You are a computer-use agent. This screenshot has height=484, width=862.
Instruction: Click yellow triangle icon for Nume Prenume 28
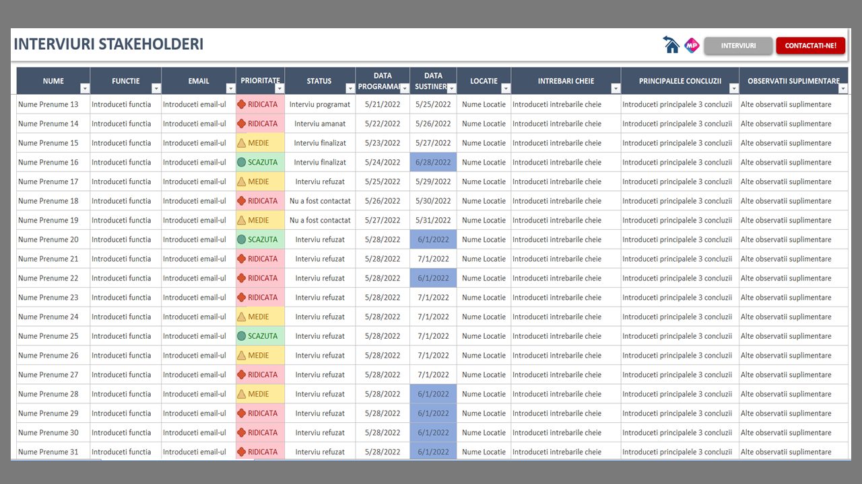(x=241, y=395)
